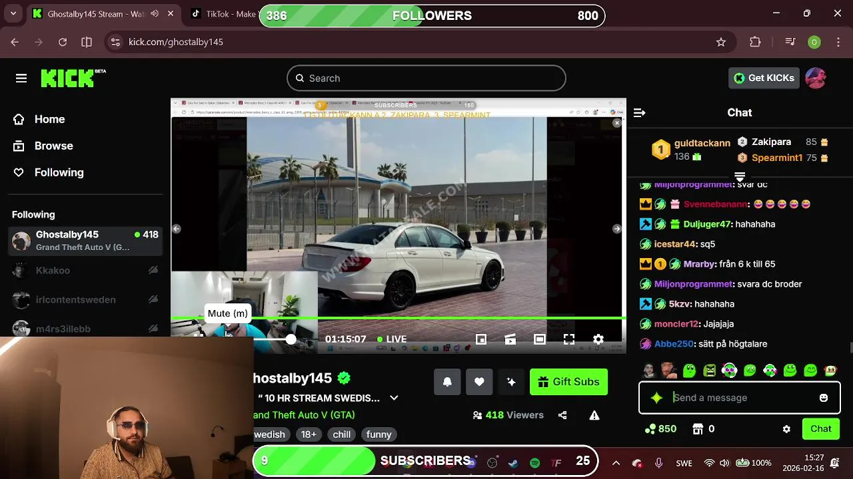Toggle theater mode in player
This screenshot has width=853, height=479.
coord(540,339)
